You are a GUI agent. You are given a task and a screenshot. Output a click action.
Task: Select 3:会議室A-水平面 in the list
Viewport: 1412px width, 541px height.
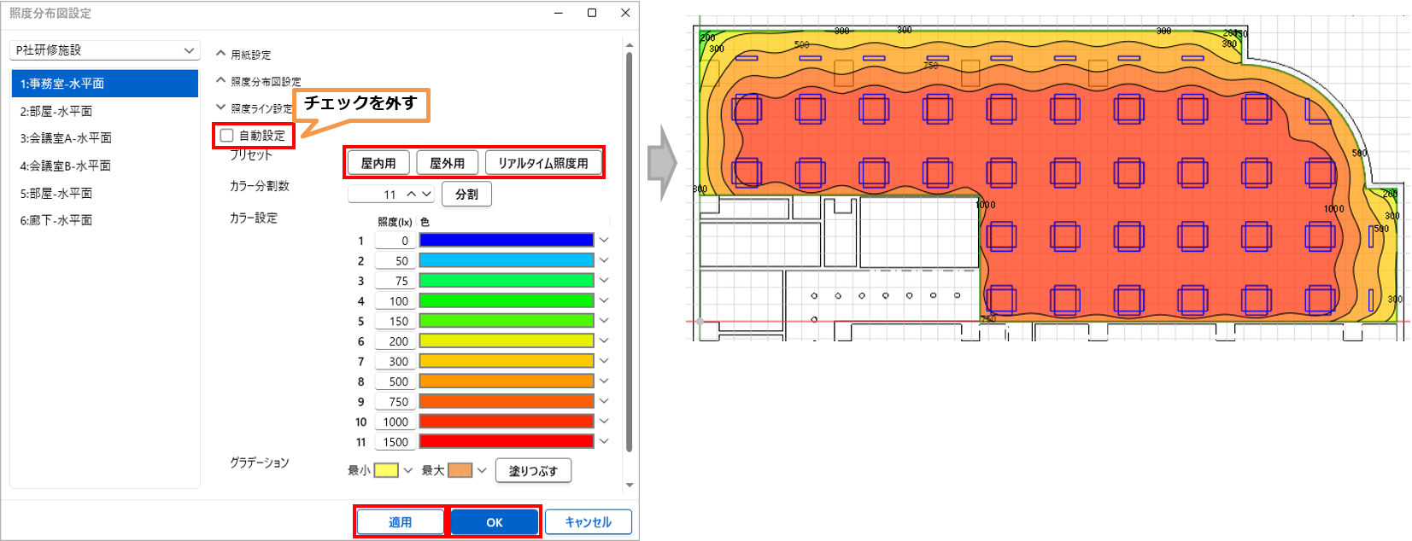[104, 138]
